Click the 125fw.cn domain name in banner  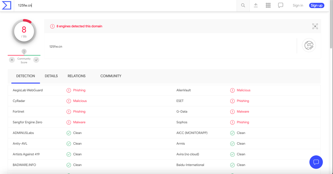coord(56,46)
